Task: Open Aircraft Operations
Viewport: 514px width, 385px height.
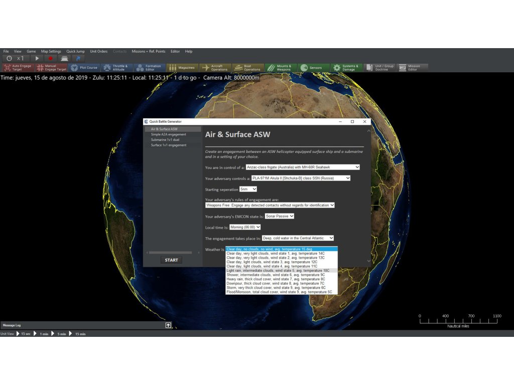Action: 215,68
